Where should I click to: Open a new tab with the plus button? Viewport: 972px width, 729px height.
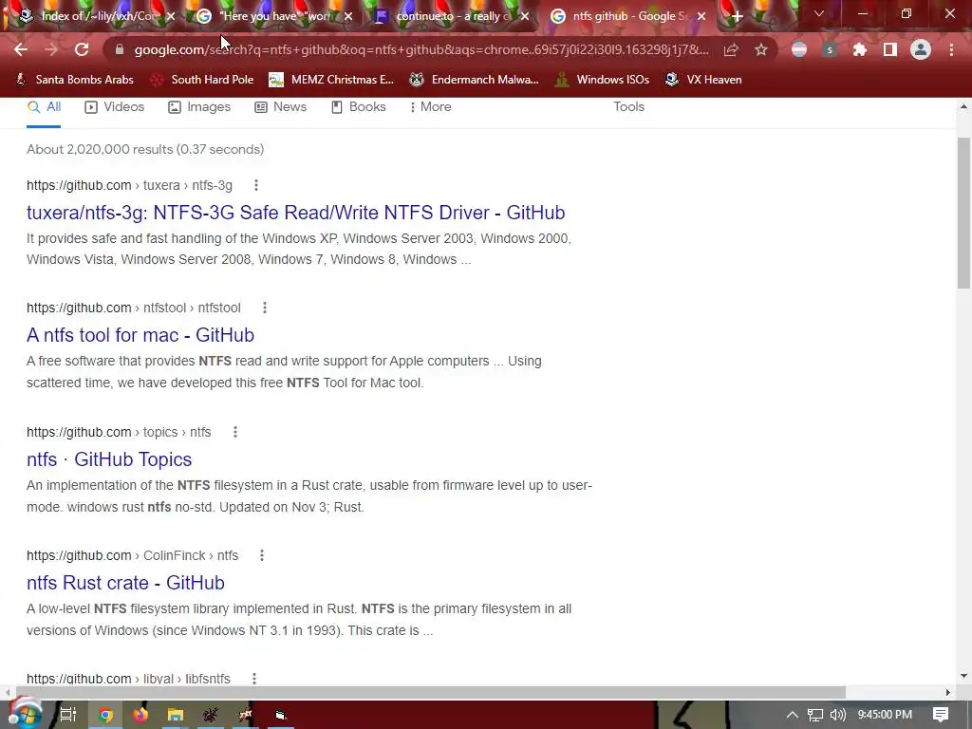737,17
